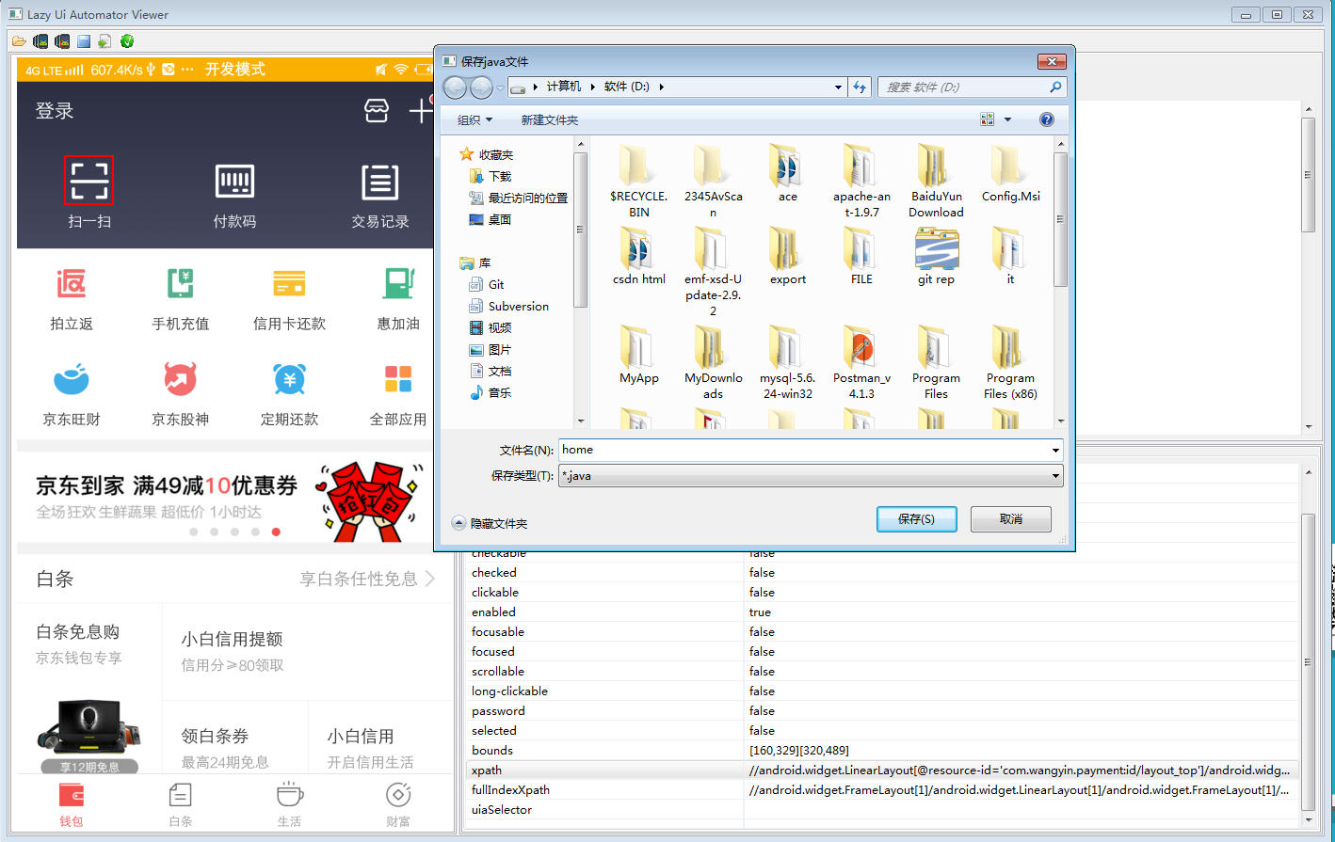
Task: Select the xpath property row
Action: coord(882,770)
